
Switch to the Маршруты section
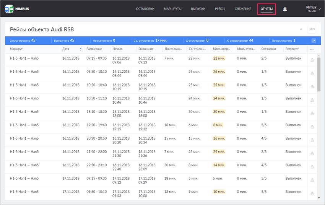coord(172,9)
